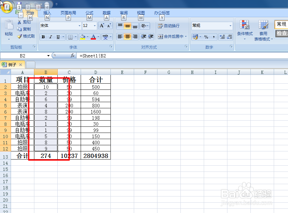Open the Number Format (常规) dropdown
Viewport: 288px width, 213px height.
pyautogui.click(x=231, y=26)
